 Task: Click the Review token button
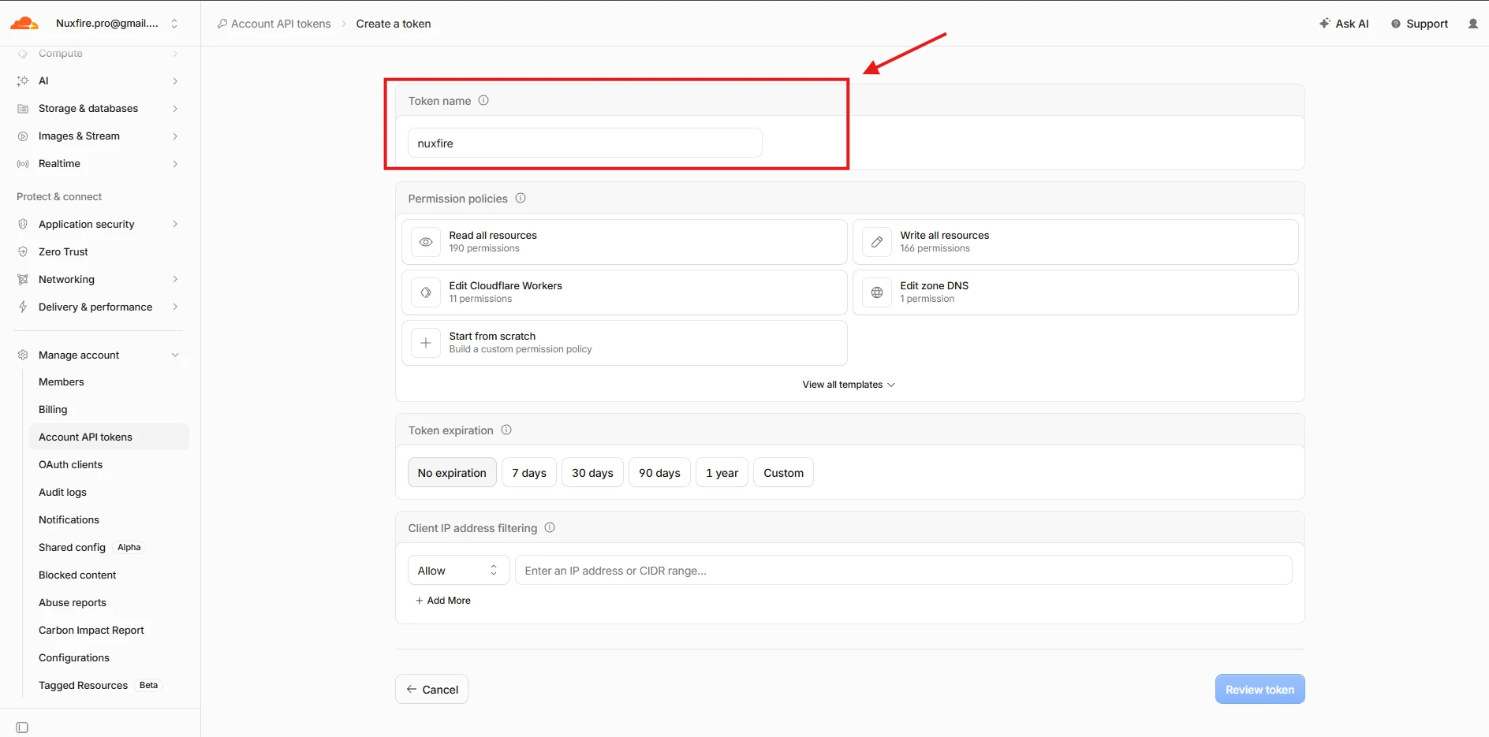pos(1259,690)
